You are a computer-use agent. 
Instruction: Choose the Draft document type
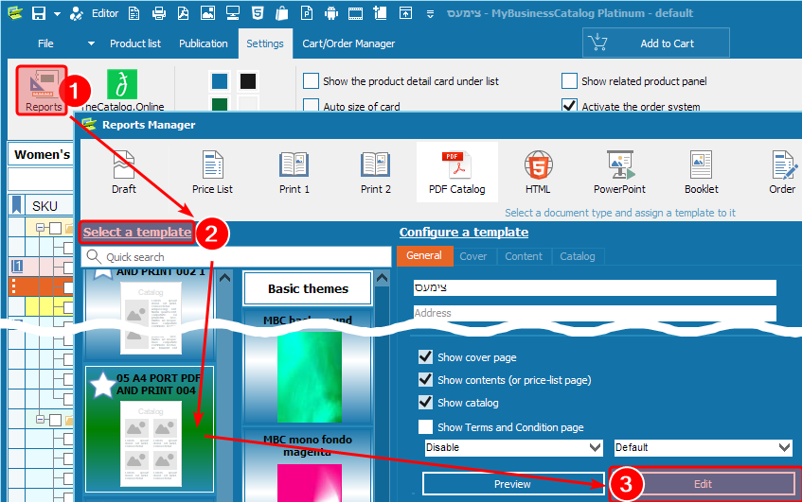tap(124, 171)
